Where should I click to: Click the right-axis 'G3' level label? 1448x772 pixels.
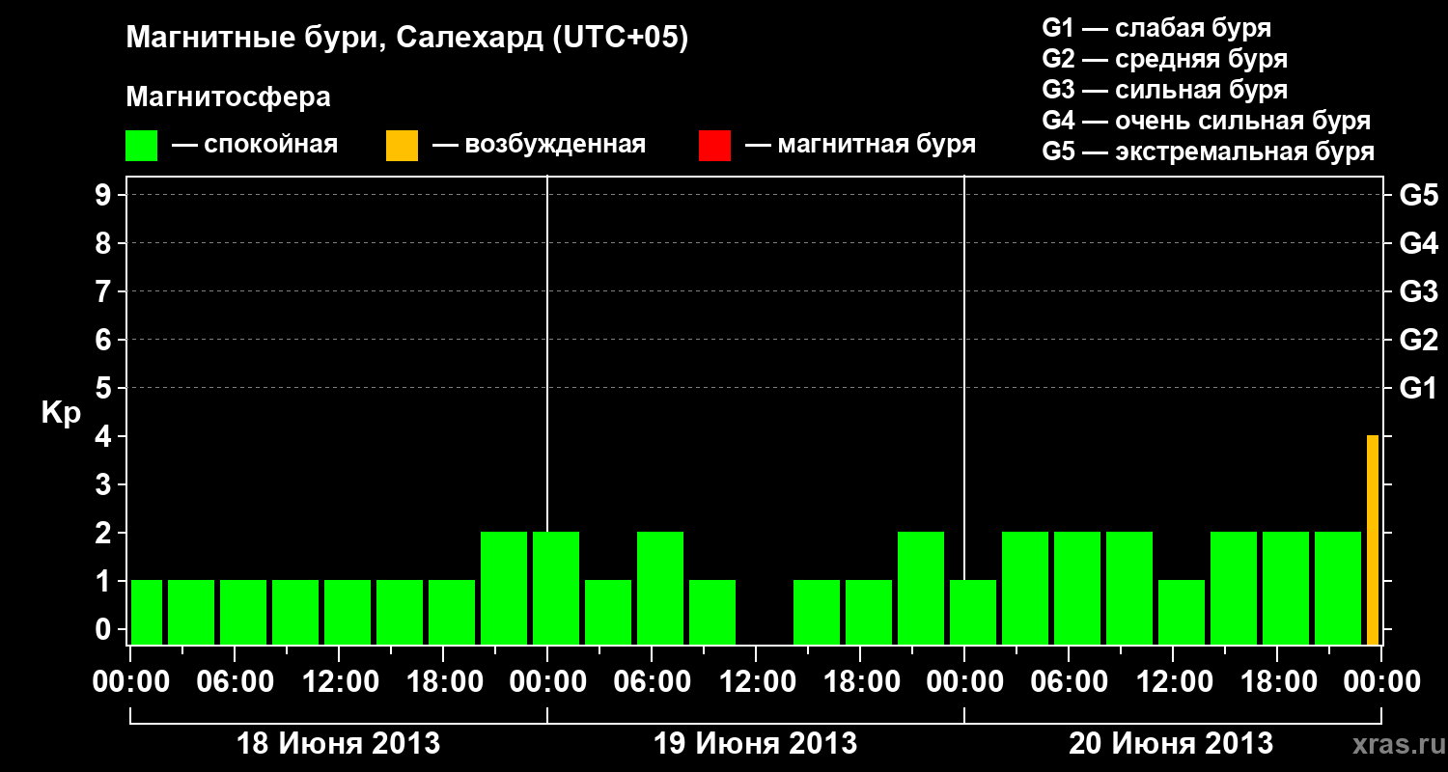click(x=1418, y=291)
